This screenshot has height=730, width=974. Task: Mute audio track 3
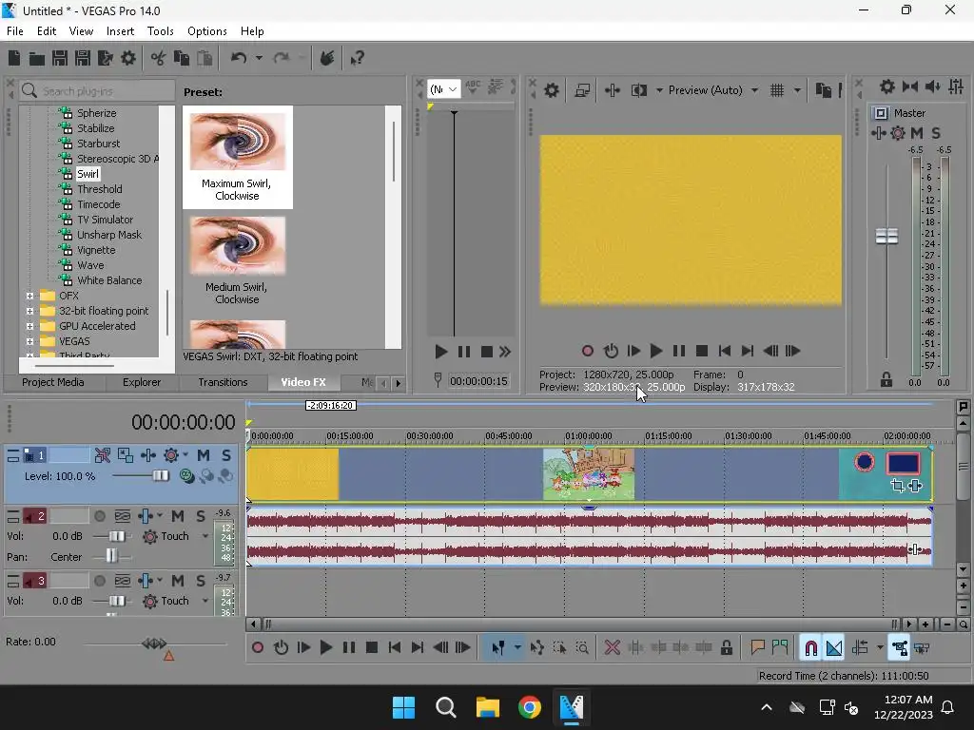pos(178,581)
